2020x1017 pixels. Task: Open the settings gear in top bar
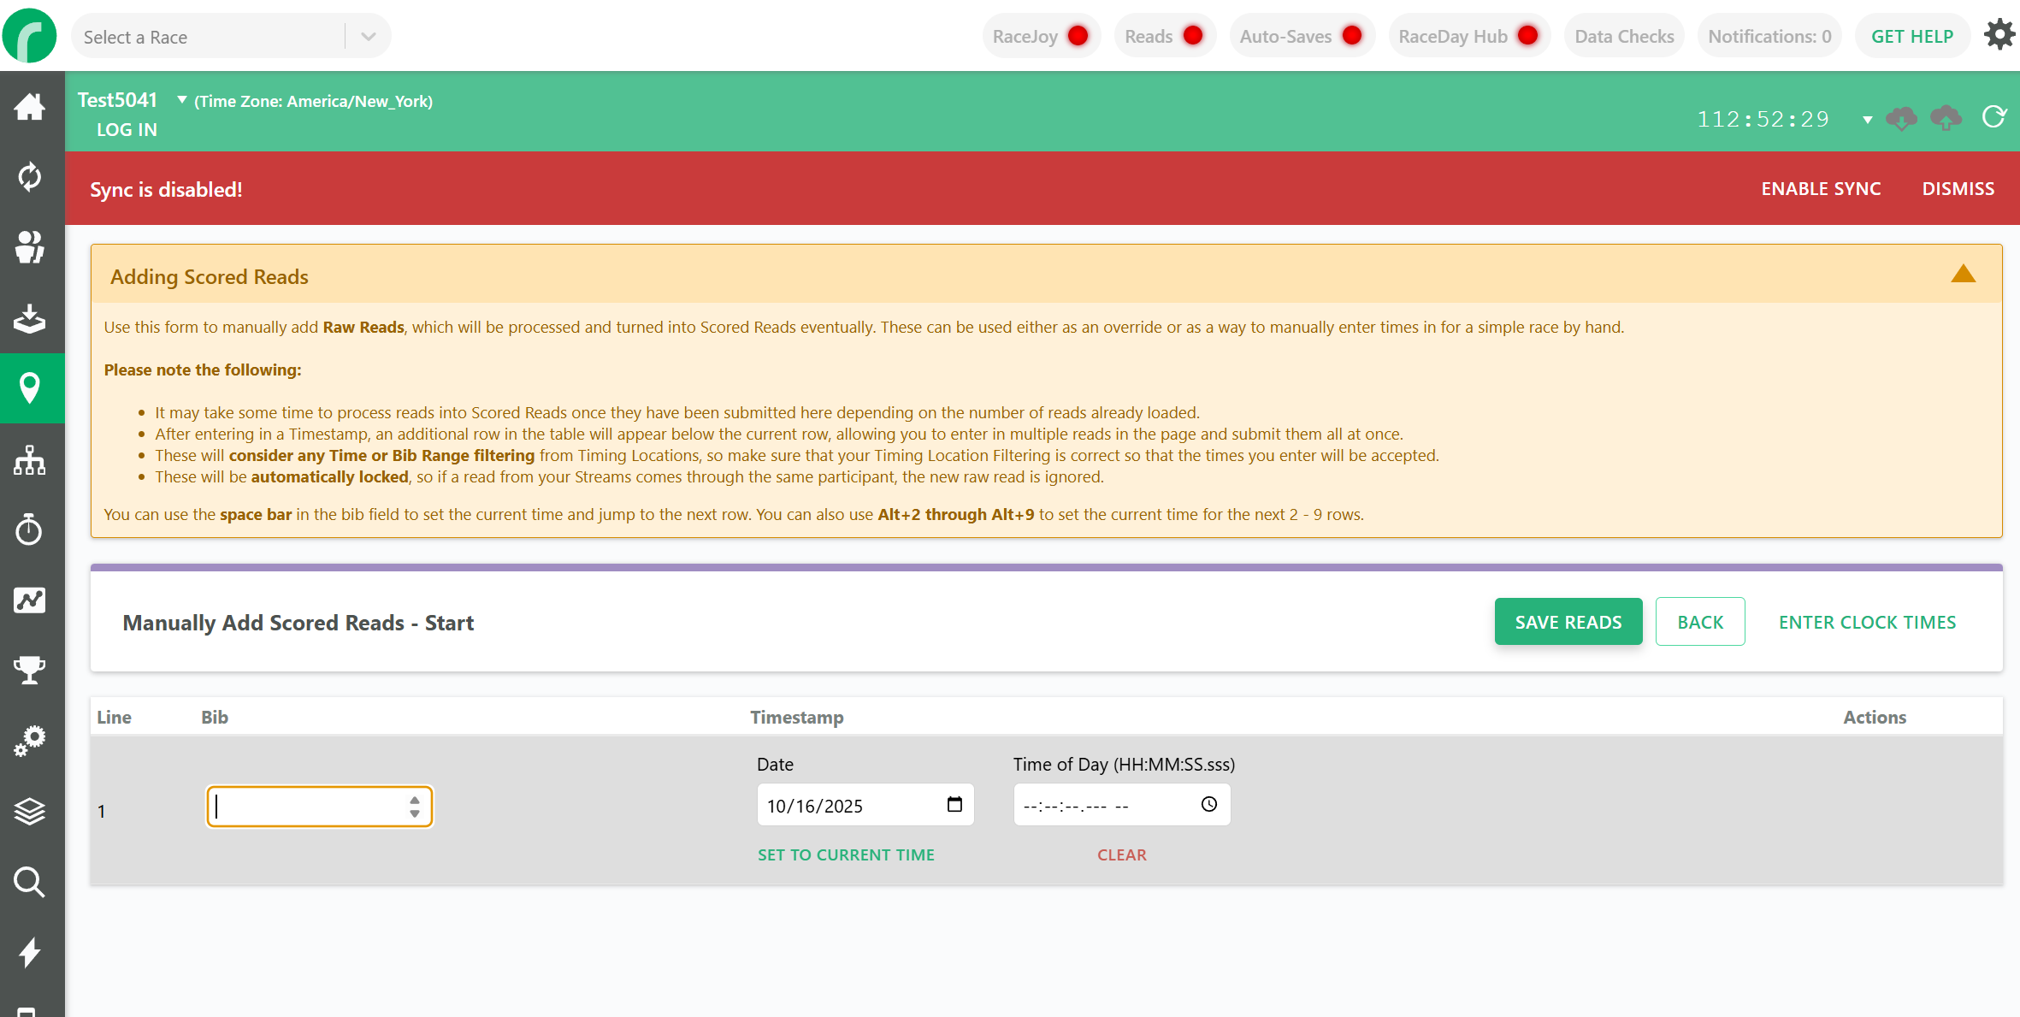click(x=1999, y=36)
